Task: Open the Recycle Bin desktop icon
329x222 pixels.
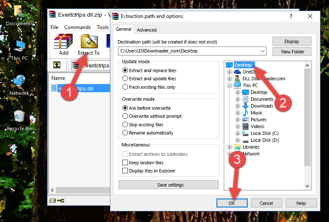Action: [19, 120]
